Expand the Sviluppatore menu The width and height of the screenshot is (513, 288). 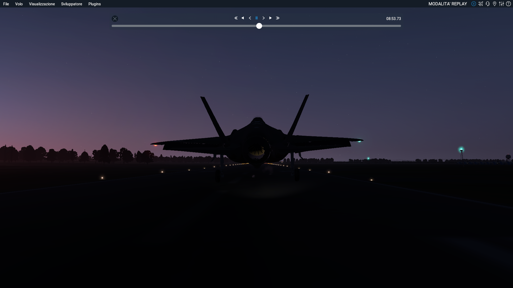(x=72, y=4)
